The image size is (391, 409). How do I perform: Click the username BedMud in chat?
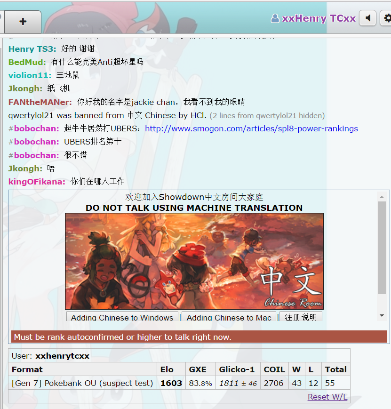point(27,62)
